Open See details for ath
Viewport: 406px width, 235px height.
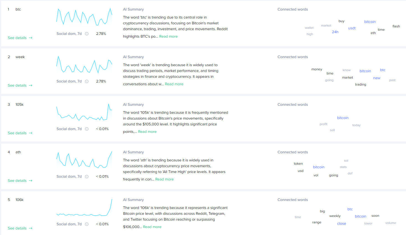(x=20, y=181)
